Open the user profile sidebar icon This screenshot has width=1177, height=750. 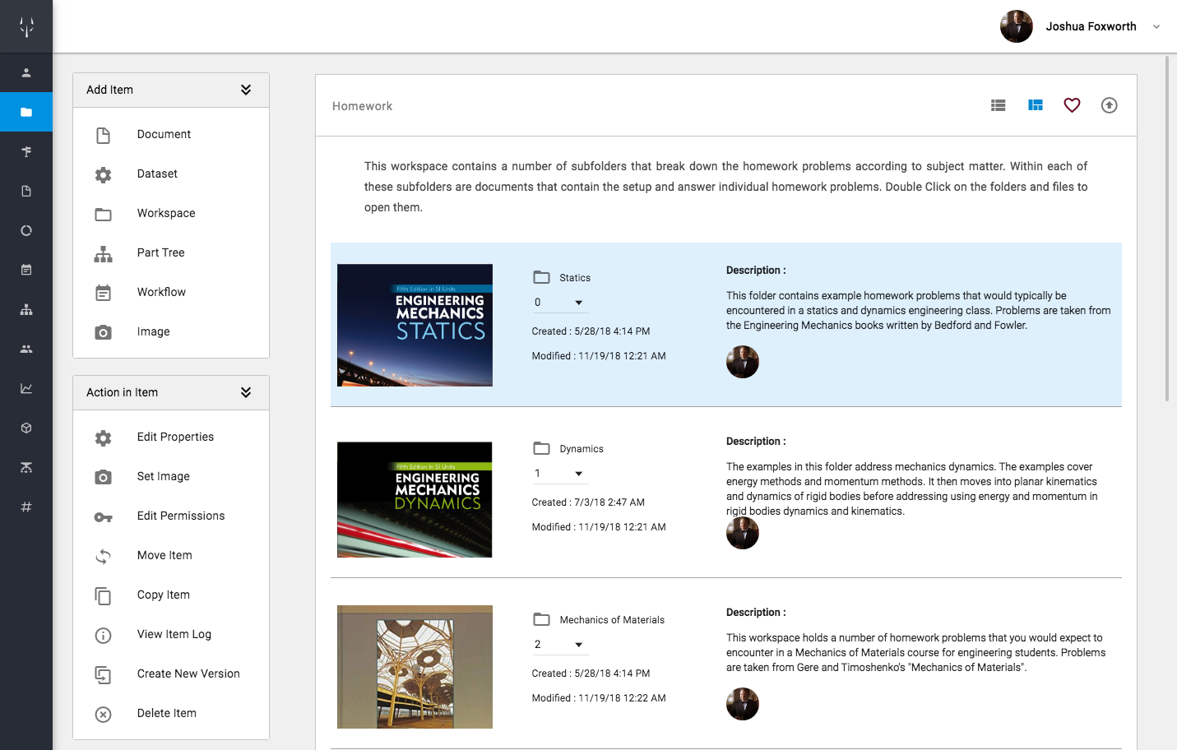pos(26,72)
